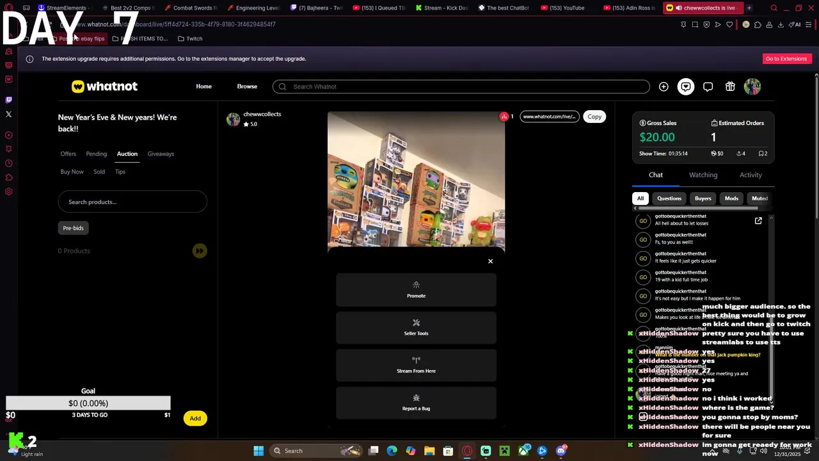Click the heart icon in address bar
This screenshot has width=819, height=461.
(x=729, y=24)
